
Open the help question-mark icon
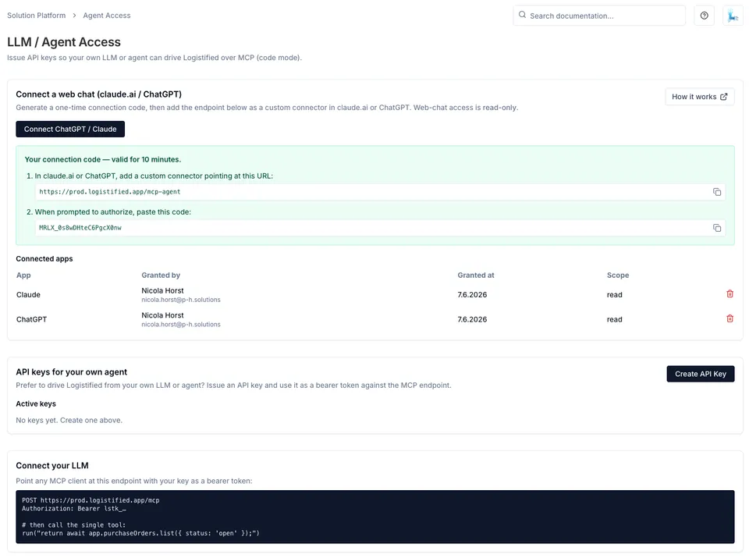tap(704, 16)
